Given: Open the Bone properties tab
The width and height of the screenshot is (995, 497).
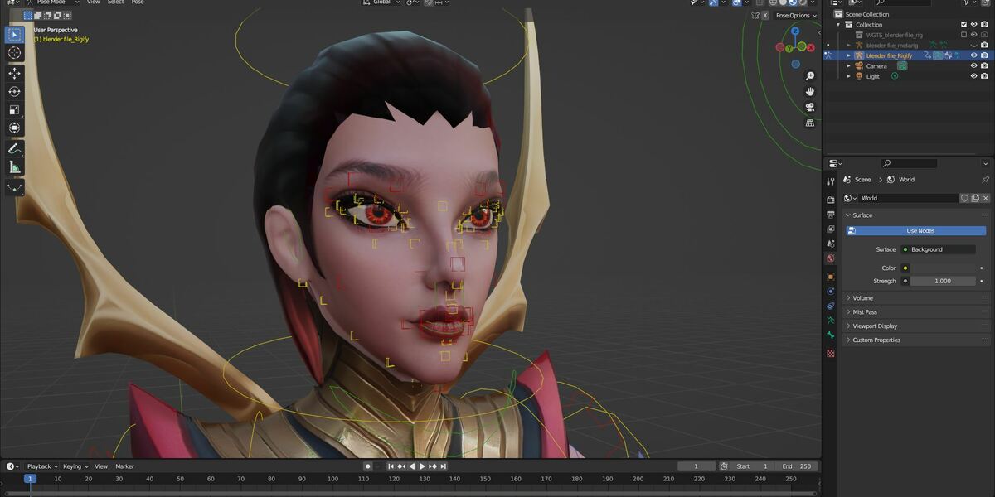Looking at the screenshot, I should [x=831, y=335].
